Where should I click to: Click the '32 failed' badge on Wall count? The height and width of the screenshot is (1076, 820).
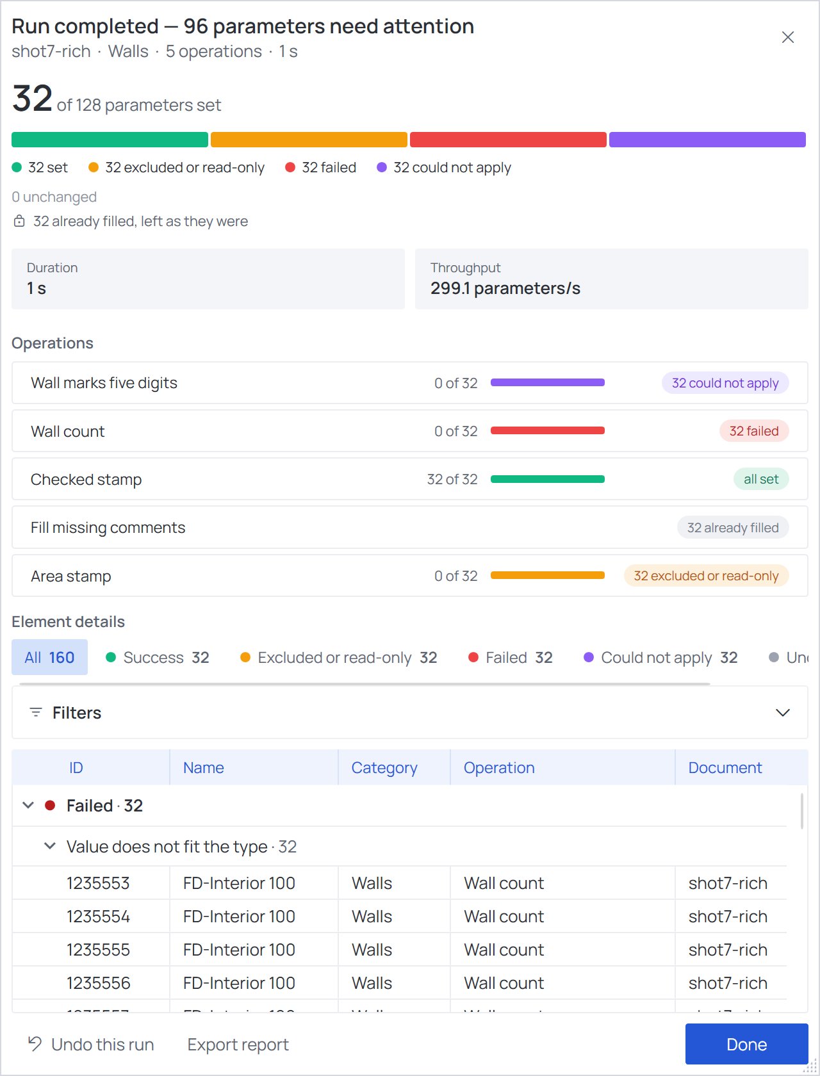pos(754,431)
